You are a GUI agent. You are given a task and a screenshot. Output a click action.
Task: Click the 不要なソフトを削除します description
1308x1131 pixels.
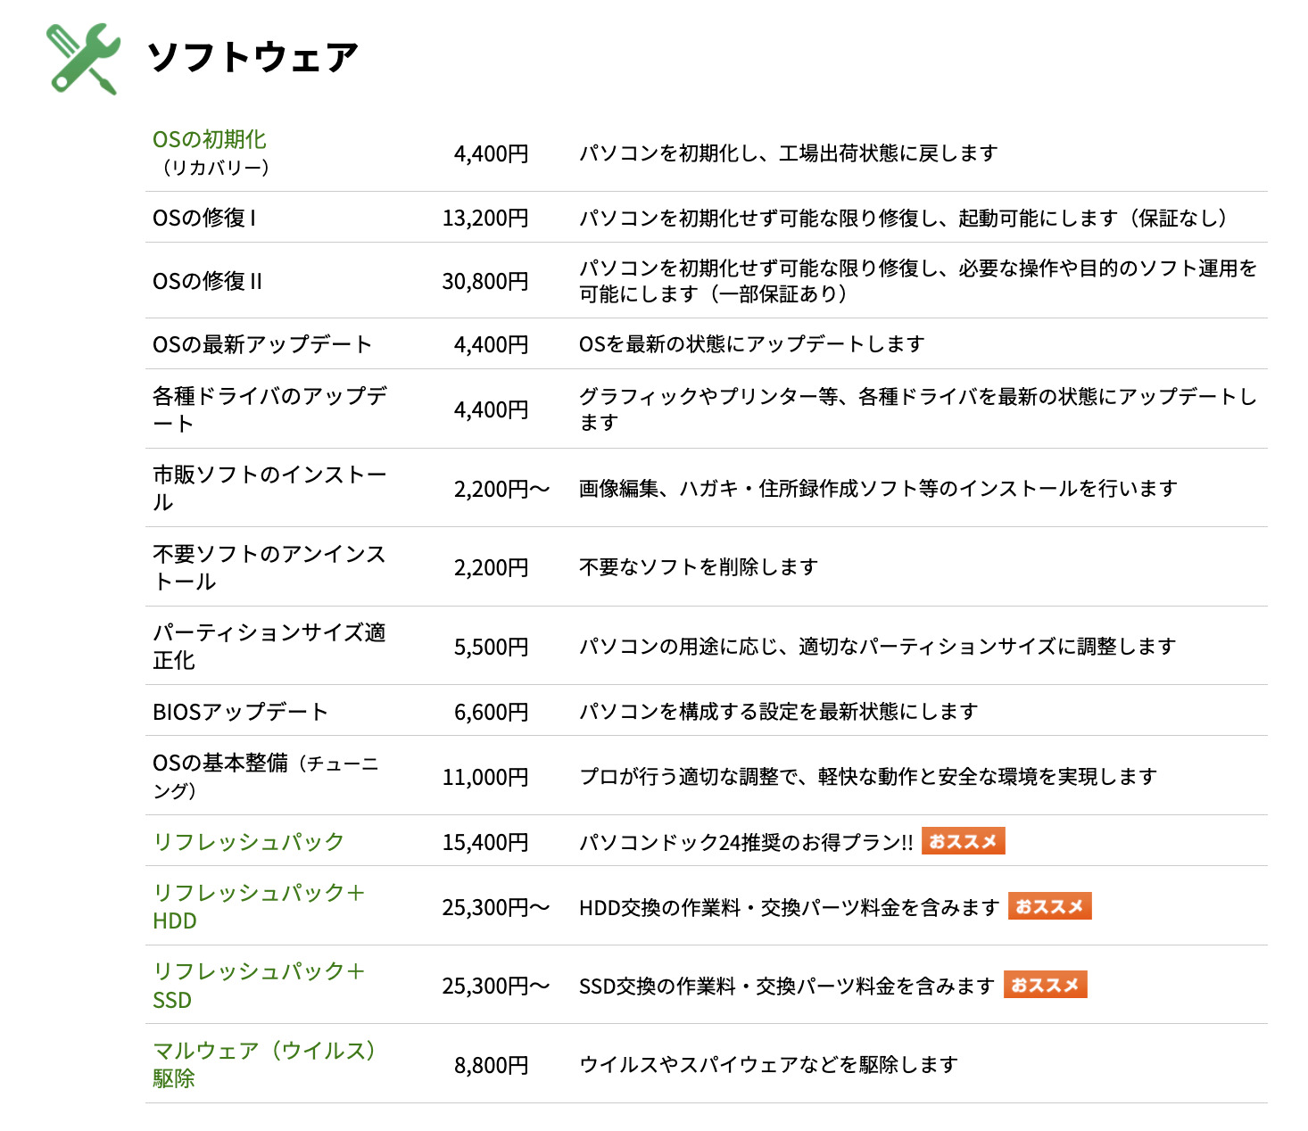click(x=698, y=567)
